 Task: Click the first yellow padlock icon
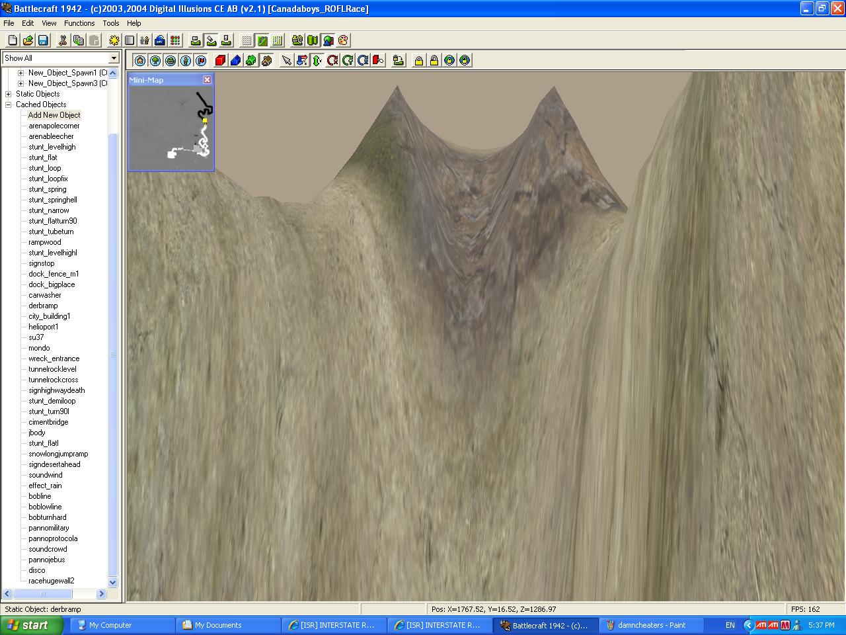point(419,60)
